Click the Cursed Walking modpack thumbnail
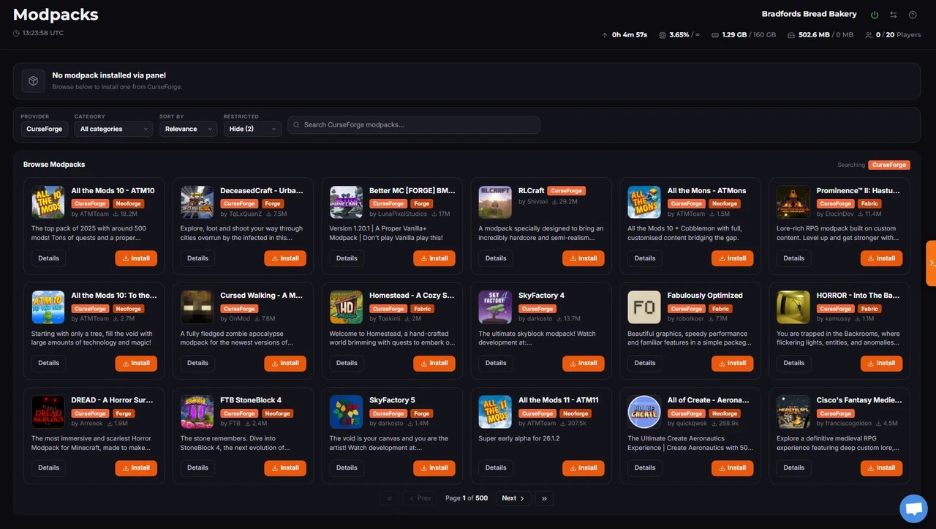 tap(197, 307)
